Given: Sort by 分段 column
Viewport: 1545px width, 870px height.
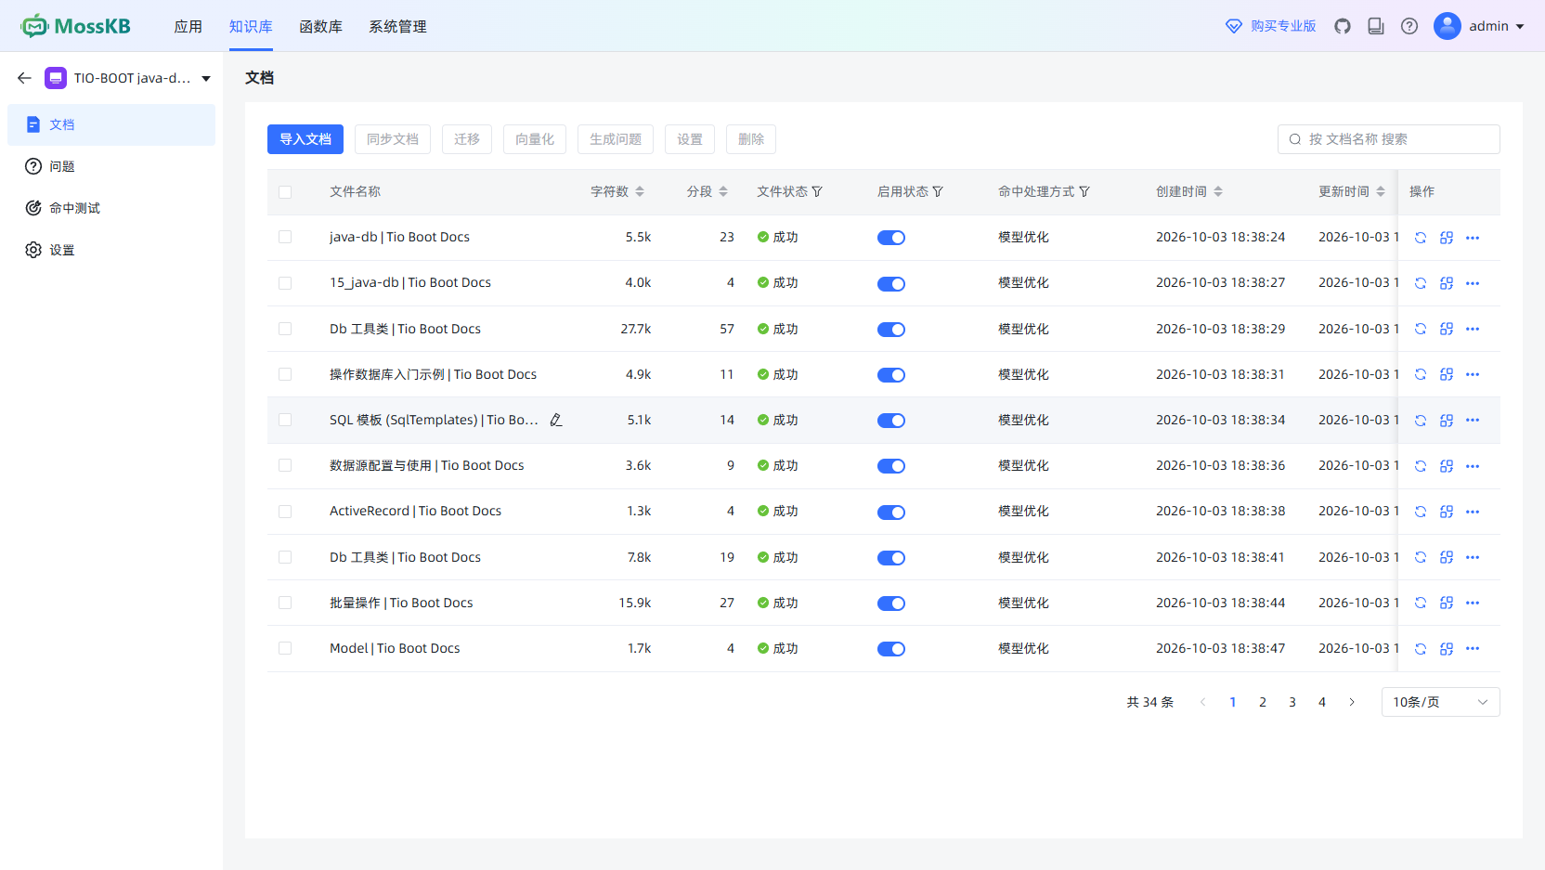Looking at the screenshot, I should tap(723, 191).
